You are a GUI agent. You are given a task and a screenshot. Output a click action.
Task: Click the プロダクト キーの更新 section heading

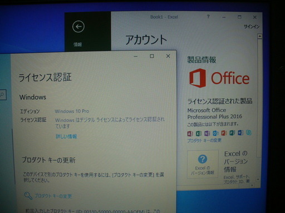(x=49, y=160)
